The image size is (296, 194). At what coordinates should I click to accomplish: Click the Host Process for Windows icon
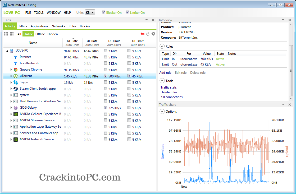(16, 101)
